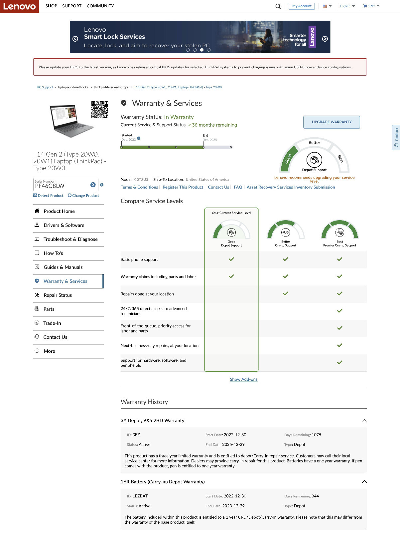Select Parts in sidebar
The image size is (400, 533).
click(68, 309)
